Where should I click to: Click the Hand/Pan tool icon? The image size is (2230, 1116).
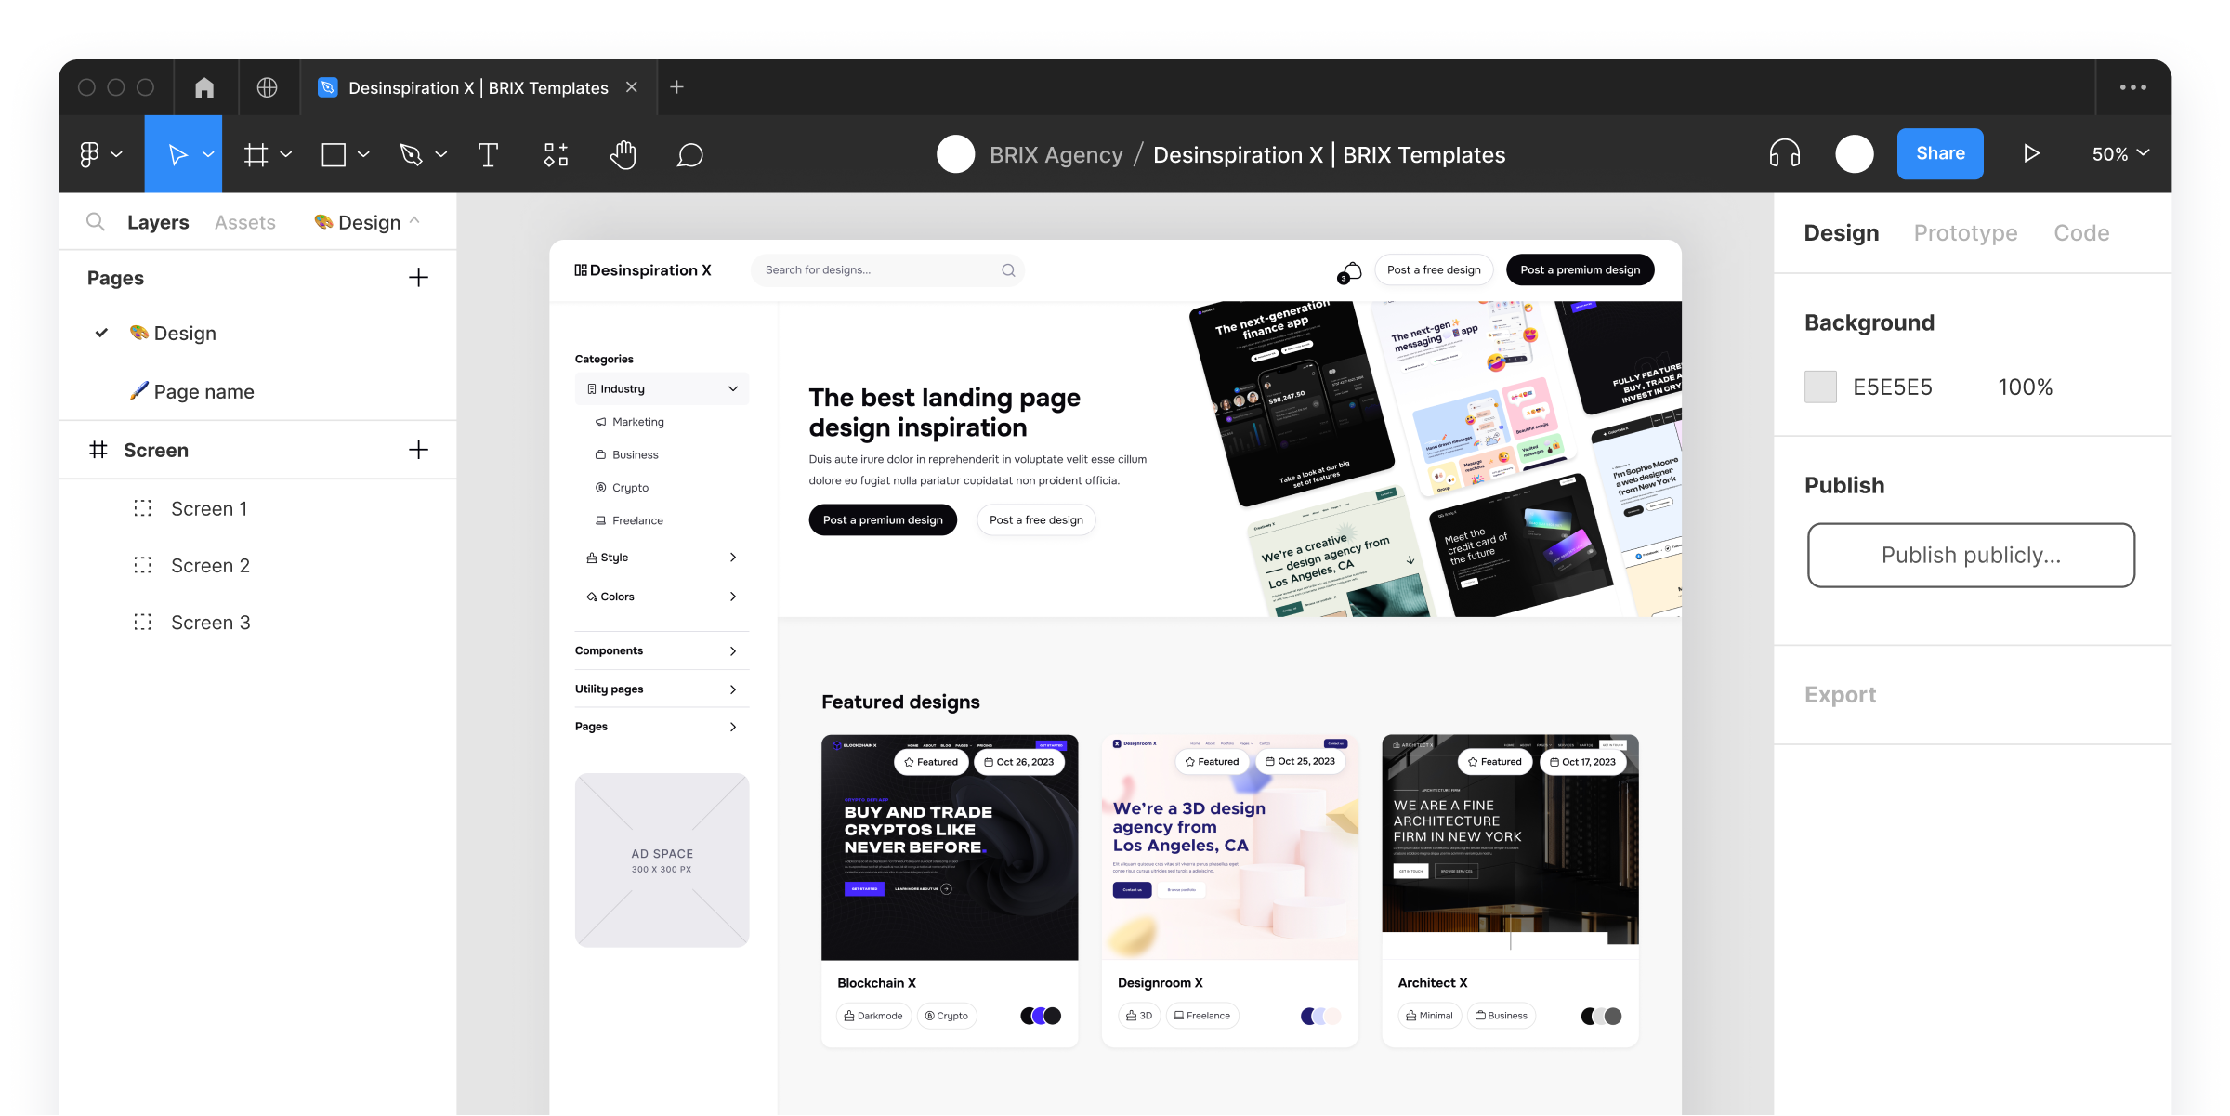coord(622,153)
